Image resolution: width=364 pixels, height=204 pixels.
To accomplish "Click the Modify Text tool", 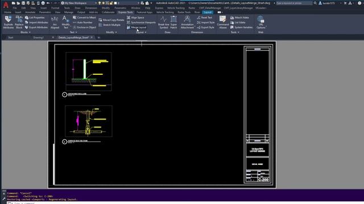I will coord(66,22).
